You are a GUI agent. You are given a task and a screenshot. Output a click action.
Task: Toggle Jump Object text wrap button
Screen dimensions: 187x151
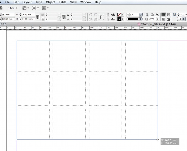169,19
